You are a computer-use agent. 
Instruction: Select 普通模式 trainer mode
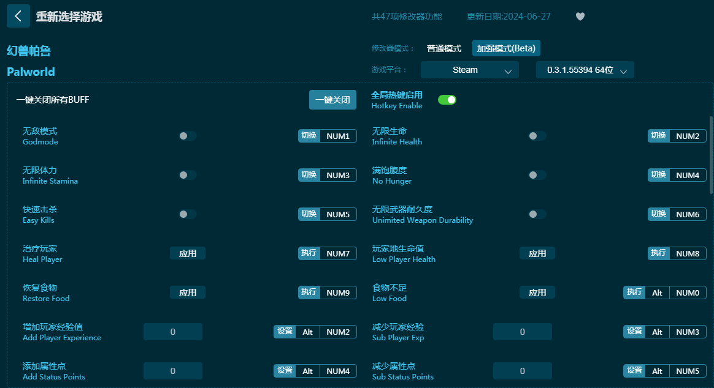tap(444, 48)
